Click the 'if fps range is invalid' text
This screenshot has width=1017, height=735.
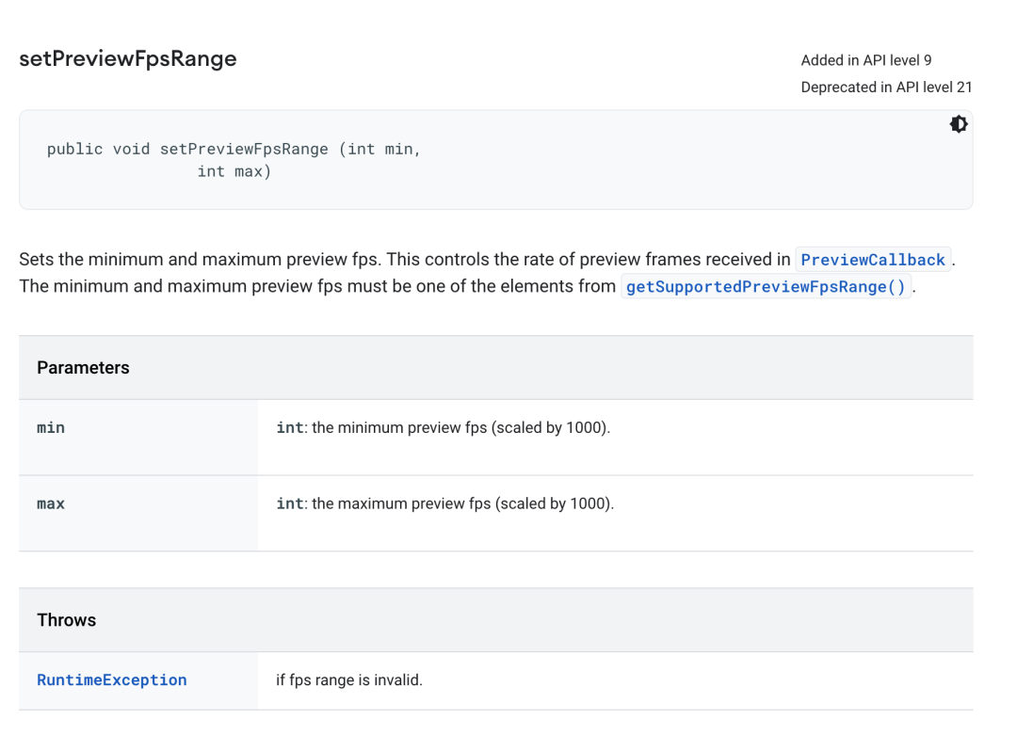[349, 679]
